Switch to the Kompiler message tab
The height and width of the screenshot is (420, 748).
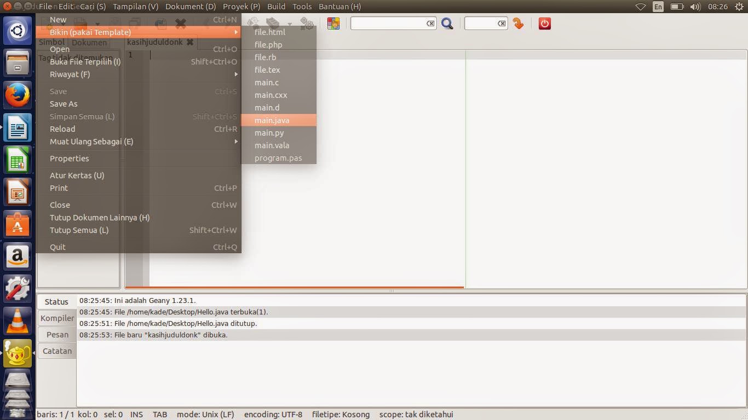[56, 318]
